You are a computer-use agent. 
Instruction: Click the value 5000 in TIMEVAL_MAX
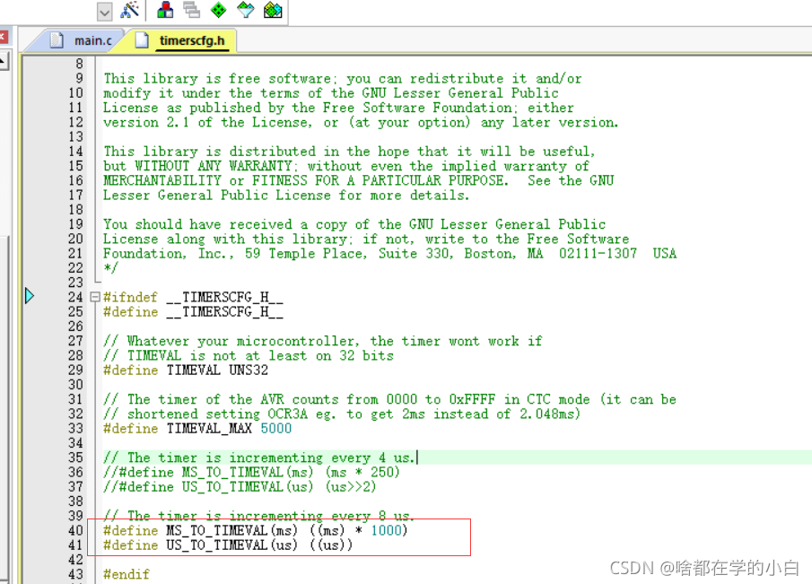[x=276, y=428]
